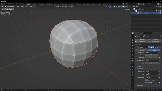Screen dimensions: 162x91
Task: Open the Object Data mesh properties tab
Action: pos(133,72)
